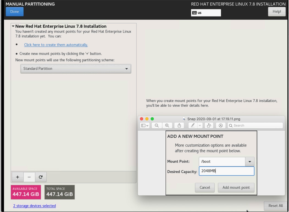The height and width of the screenshot is (212, 289).
Task: Open the highlight options arrow in Preview
Action: coord(200,126)
